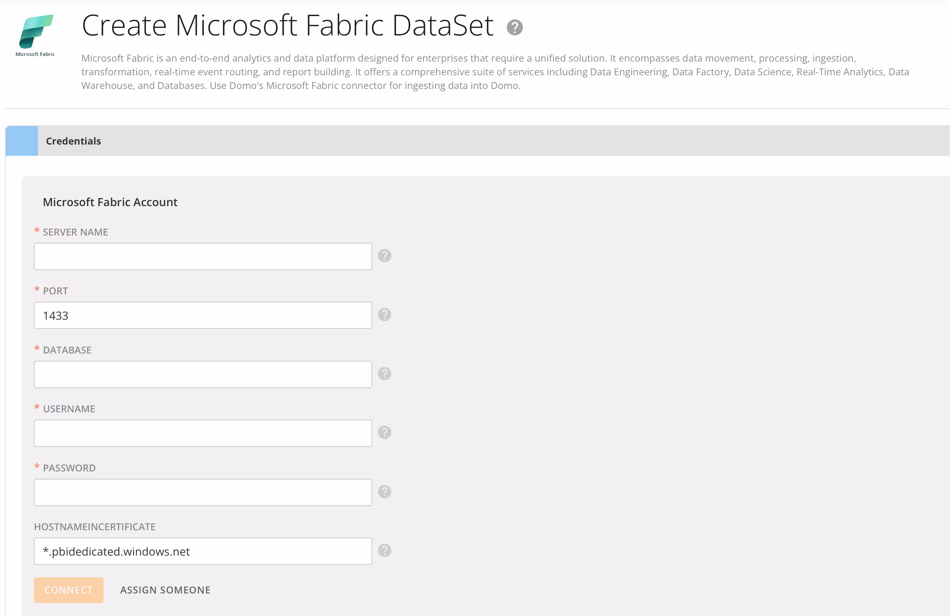Open help tooltip for Username field

click(384, 432)
